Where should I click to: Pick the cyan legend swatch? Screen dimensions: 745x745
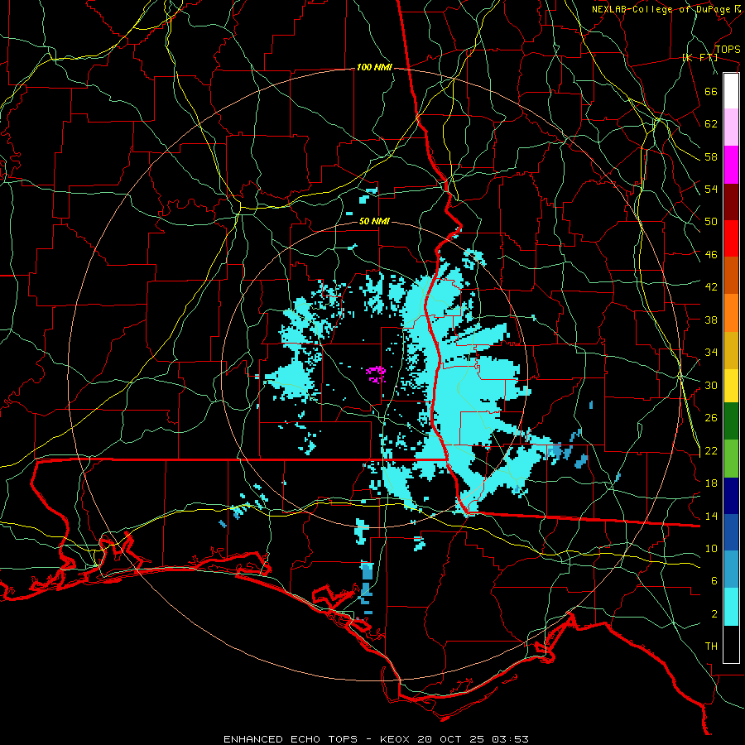pyautogui.click(x=731, y=607)
